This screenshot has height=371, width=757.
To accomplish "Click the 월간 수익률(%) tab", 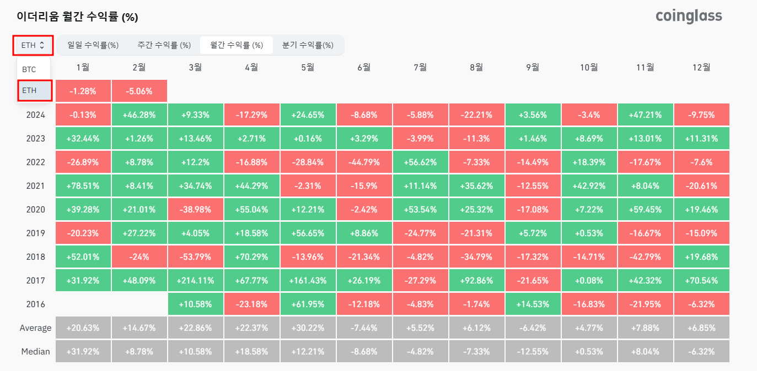I will (x=236, y=45).
